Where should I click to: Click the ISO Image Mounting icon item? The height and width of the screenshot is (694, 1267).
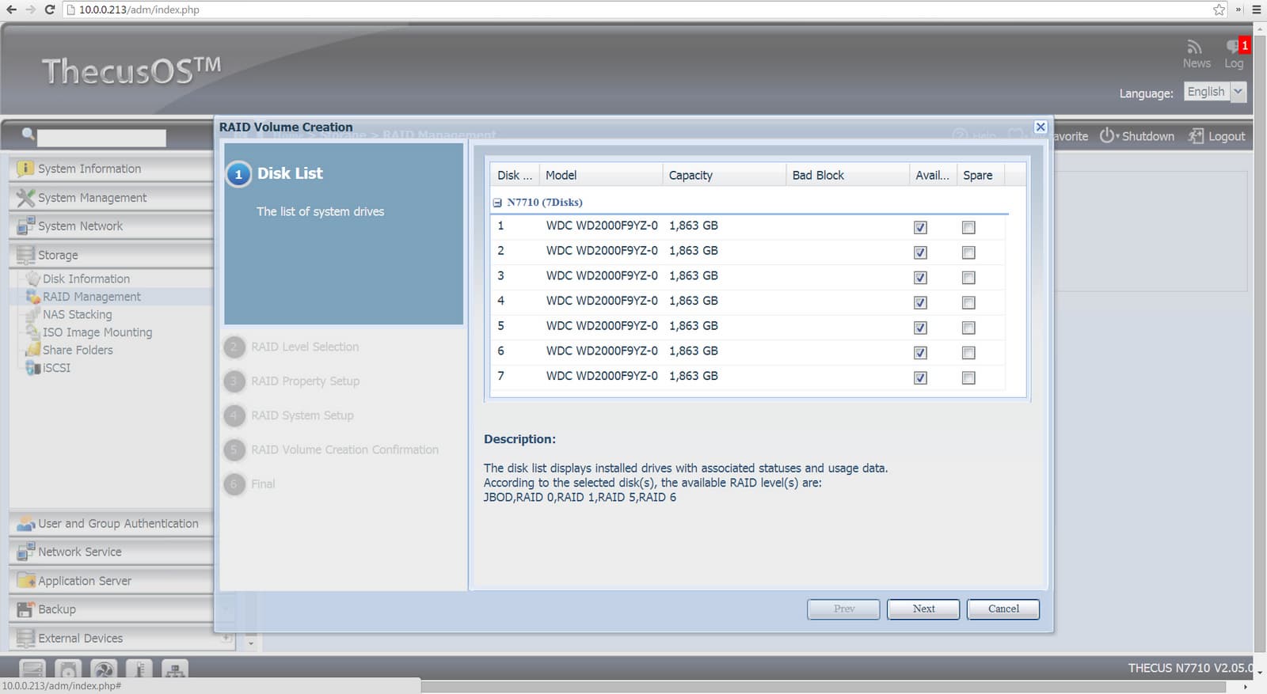32,332
